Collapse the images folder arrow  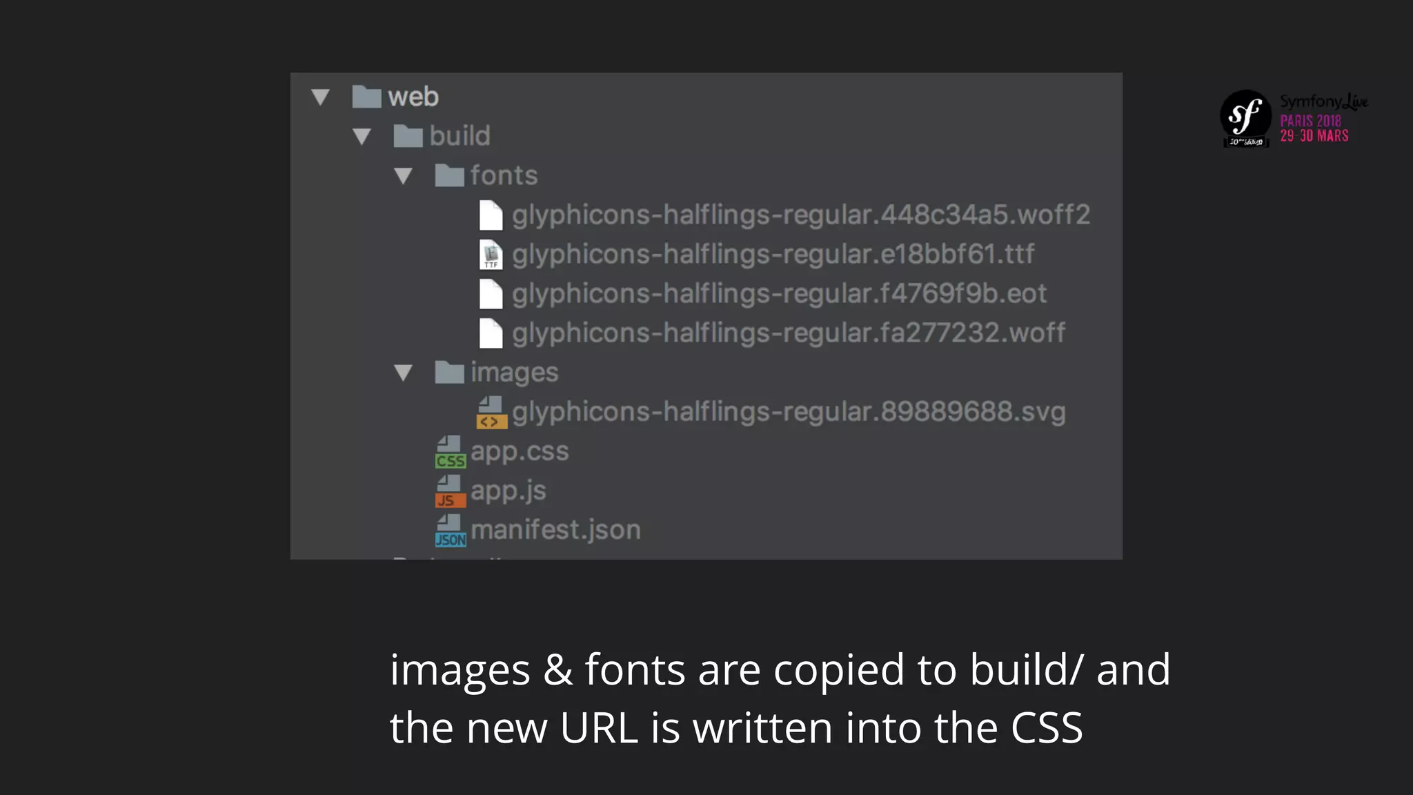coord(403,373)
